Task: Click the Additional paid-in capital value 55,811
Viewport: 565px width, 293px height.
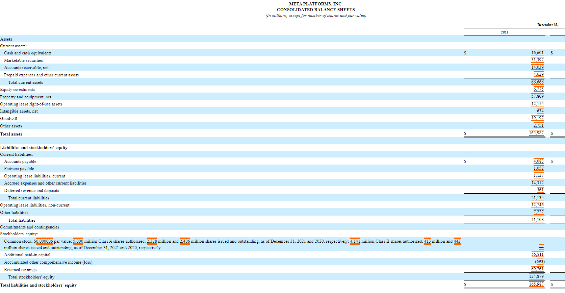Action: [x=537, y=254]
